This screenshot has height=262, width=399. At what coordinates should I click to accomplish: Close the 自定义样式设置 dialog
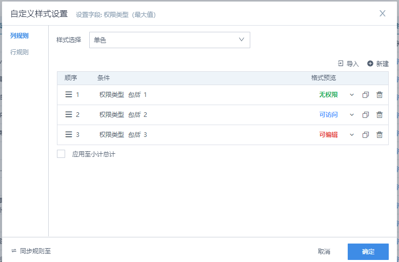pos(383,13)
